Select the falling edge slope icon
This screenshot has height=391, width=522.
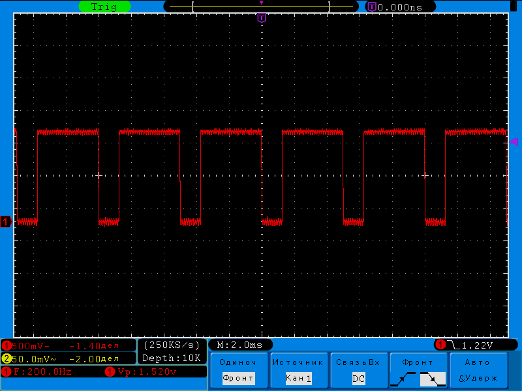(432, 378)
